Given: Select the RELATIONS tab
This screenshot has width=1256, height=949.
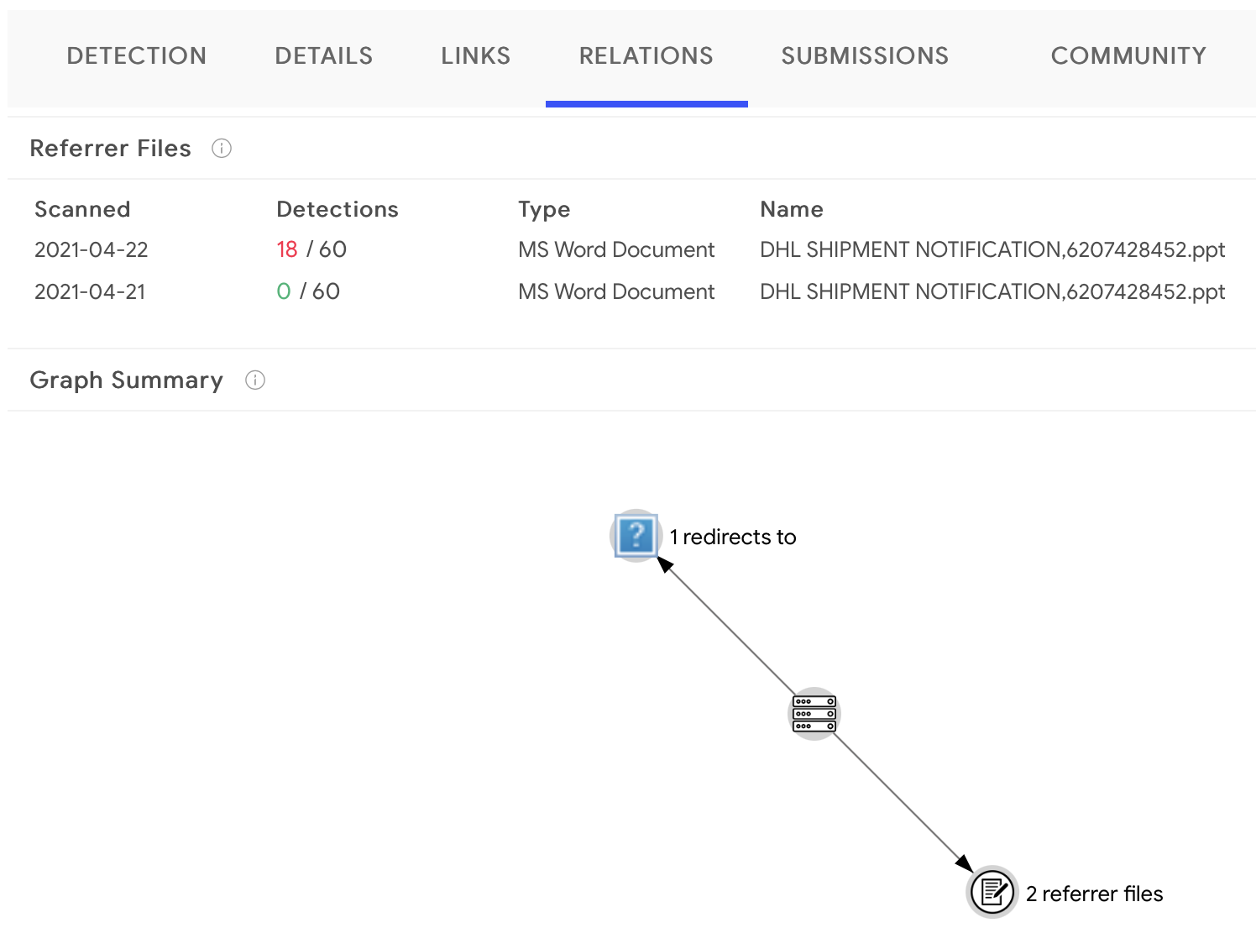Looking at the screenshot, I should click(x=646, y=56).
